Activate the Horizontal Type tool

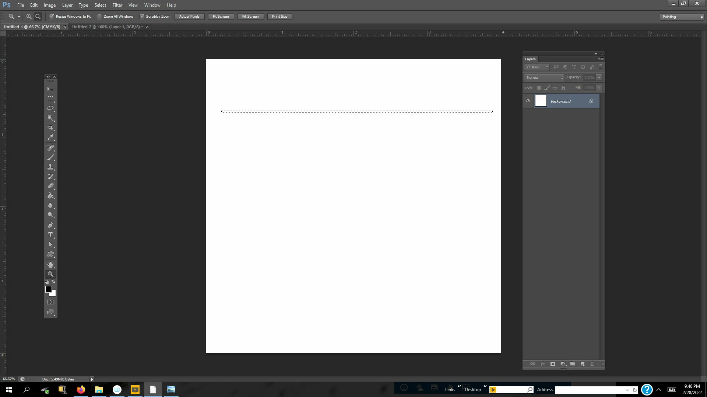point(50,235)
